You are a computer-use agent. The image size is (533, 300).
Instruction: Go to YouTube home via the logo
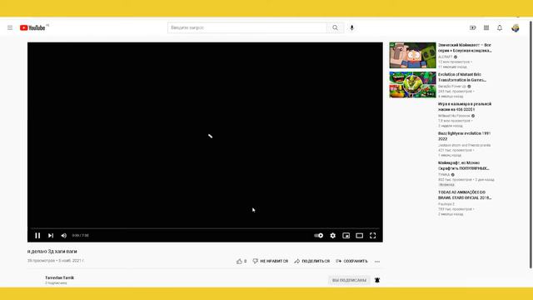pos(32,27)
